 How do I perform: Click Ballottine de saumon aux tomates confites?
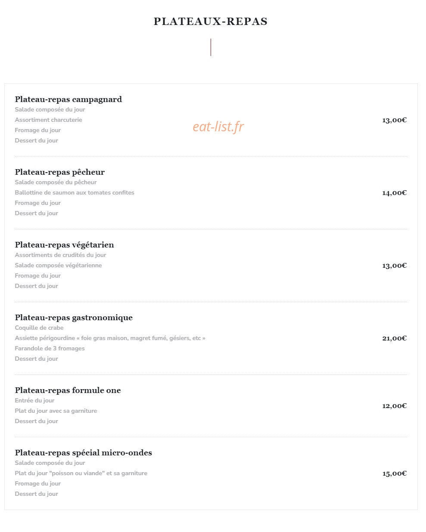[x=75, y=192]
